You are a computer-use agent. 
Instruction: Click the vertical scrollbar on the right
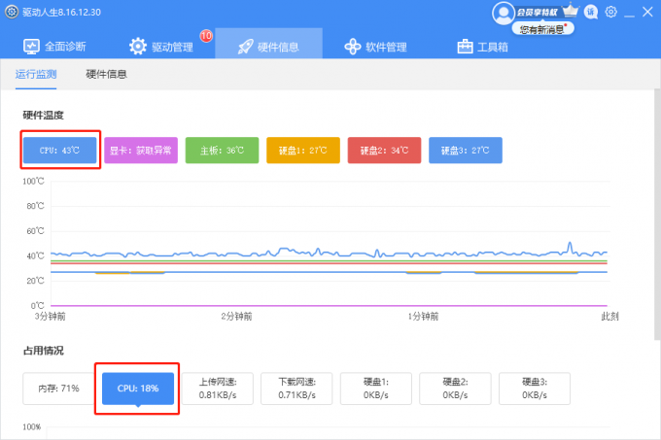click(x=658, y=214)
